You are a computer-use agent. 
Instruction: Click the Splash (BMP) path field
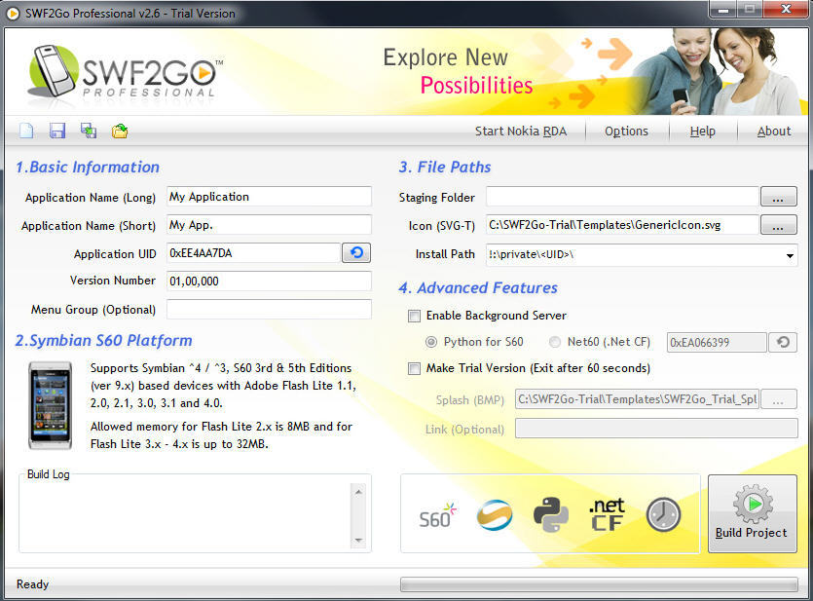pyautogui.click(x=637, y=399)
